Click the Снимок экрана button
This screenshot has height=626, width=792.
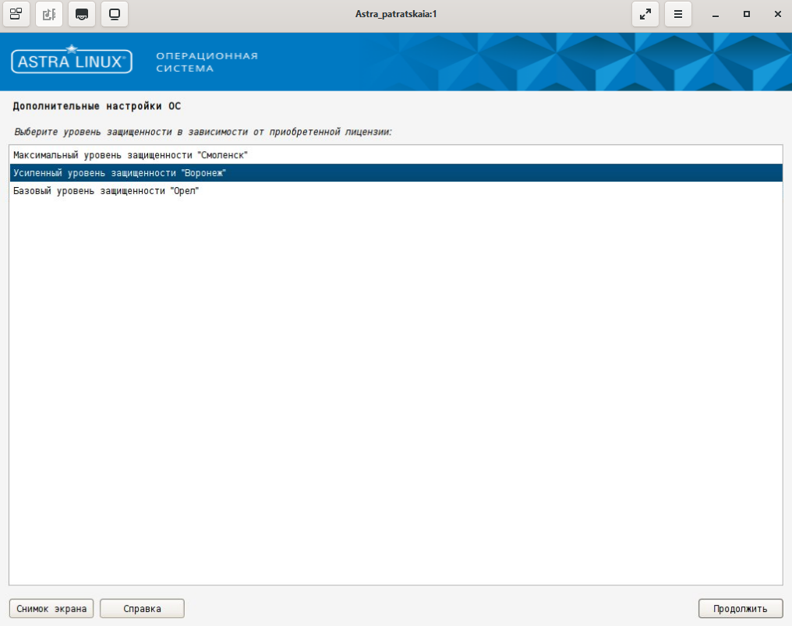coord(51,608)
